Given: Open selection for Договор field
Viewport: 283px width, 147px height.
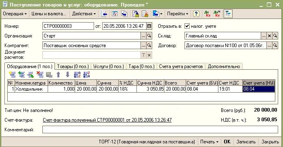Looking at the screenshot, I should pos(269,46).
